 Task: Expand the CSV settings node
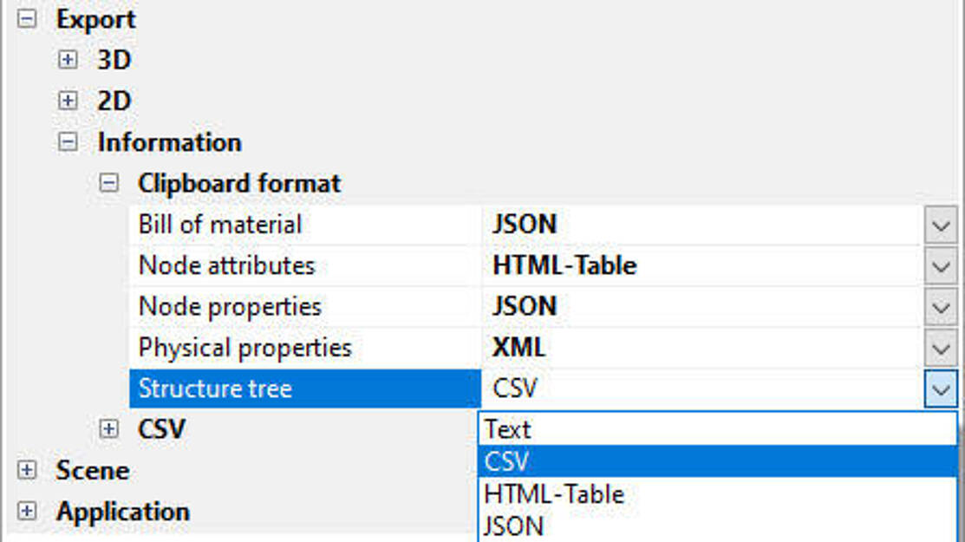click(108, 428)
